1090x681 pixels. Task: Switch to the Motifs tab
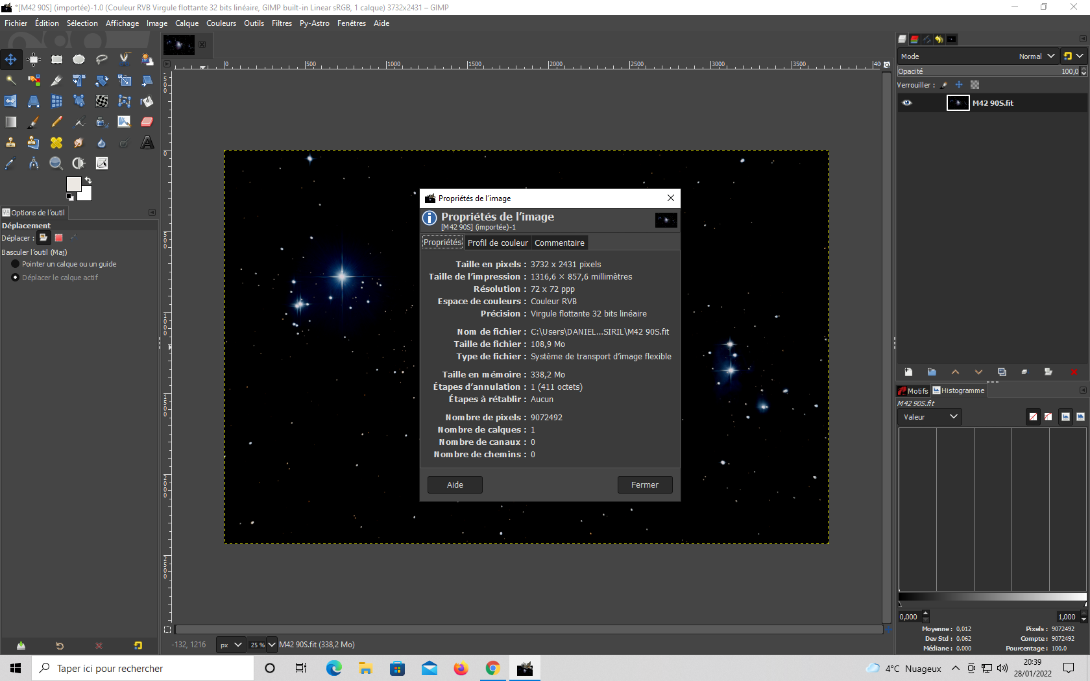[913, 390]
